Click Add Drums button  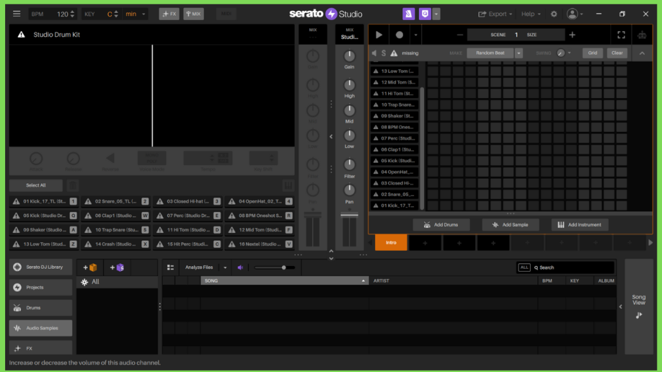point(441,225)
